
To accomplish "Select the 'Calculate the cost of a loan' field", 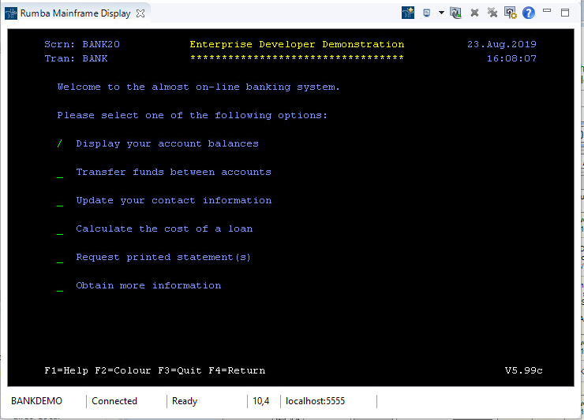I will click(x=60, y=229).
